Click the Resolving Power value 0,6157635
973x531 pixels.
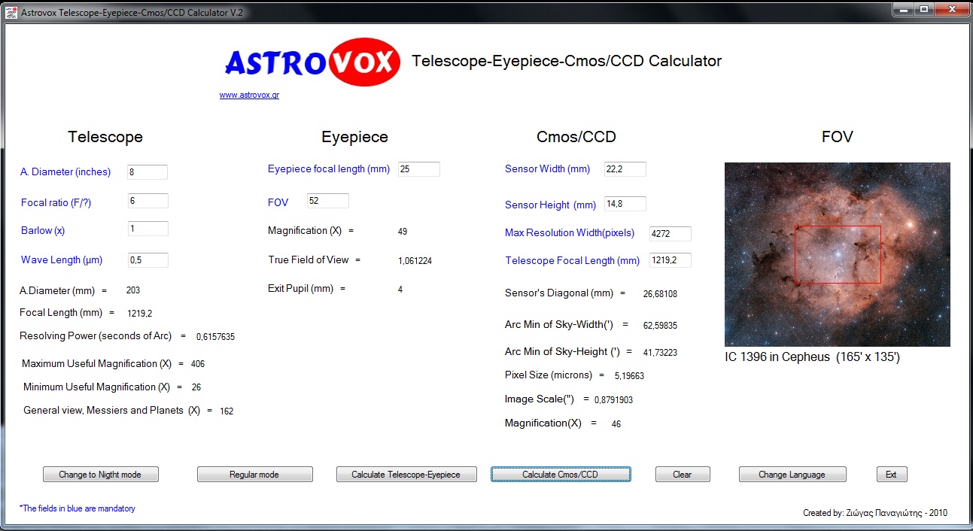pyautogui.click(x=215, y=337)
